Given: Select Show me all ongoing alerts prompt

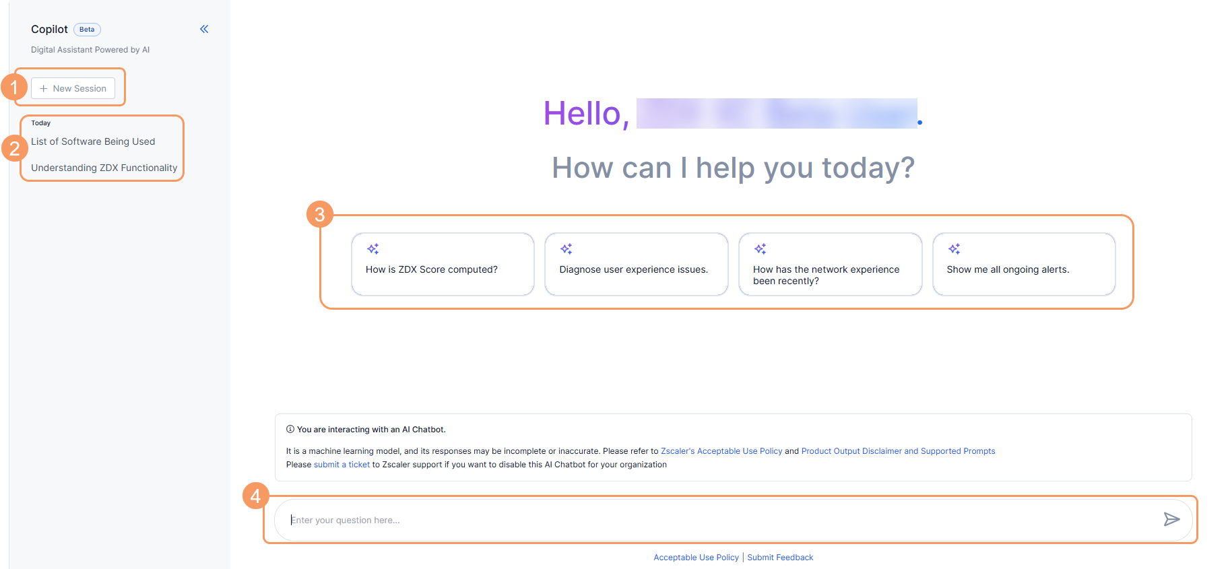Looking at the screenshot, I should [1024, 264].
